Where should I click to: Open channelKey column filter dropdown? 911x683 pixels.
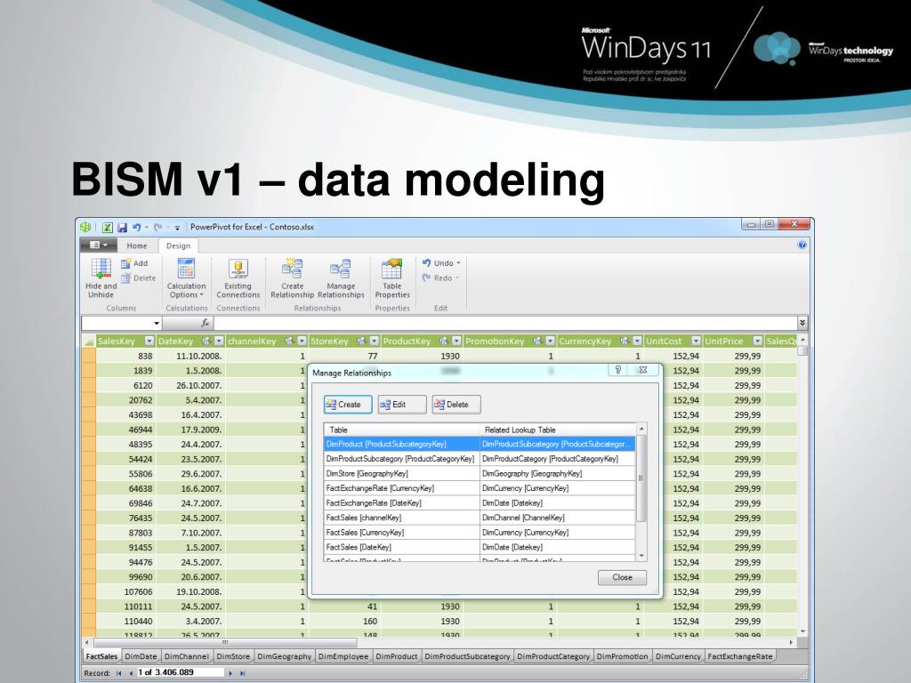302,341
